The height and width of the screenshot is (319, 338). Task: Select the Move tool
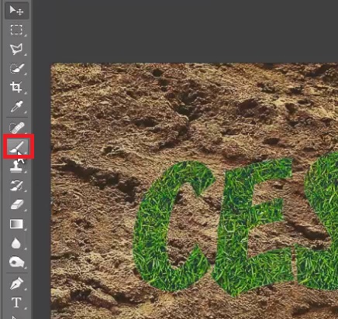click(16, 11)
